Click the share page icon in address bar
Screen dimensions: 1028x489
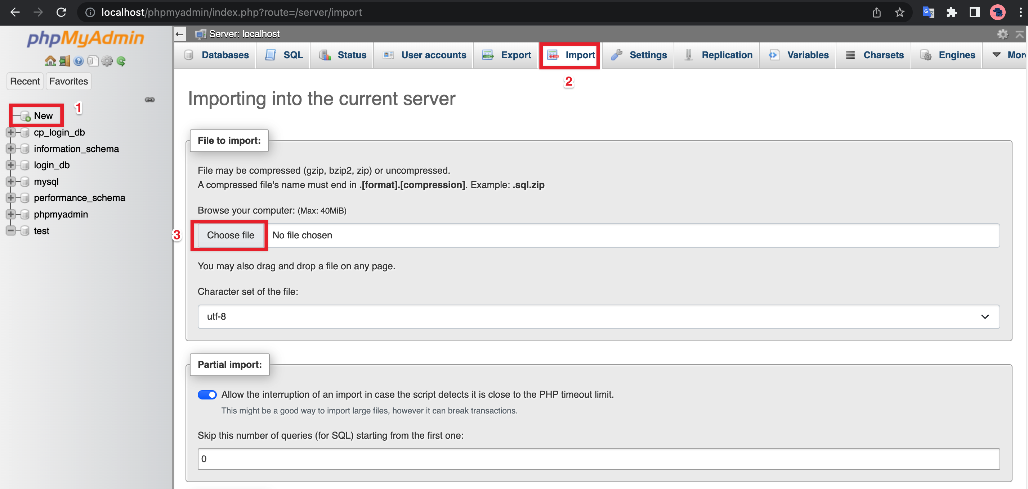click(x=876, y=12)
